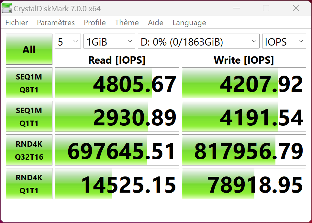Click the RND4K Q1T1 read value 14525.15
312x223 pixels.
coord(117,184)
